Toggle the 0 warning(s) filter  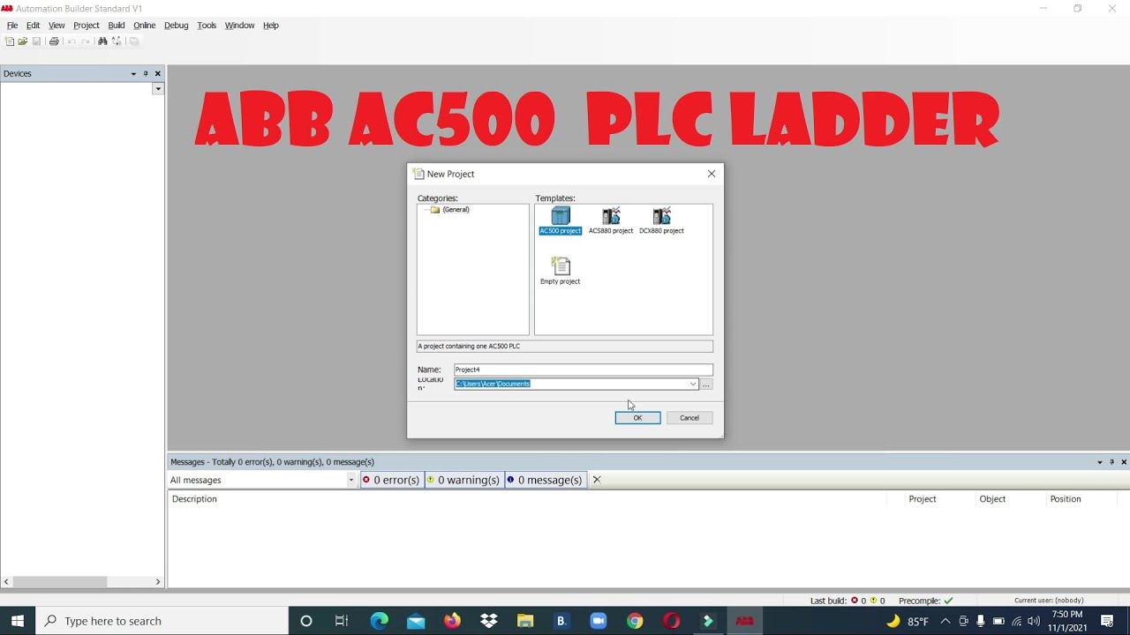464,480
